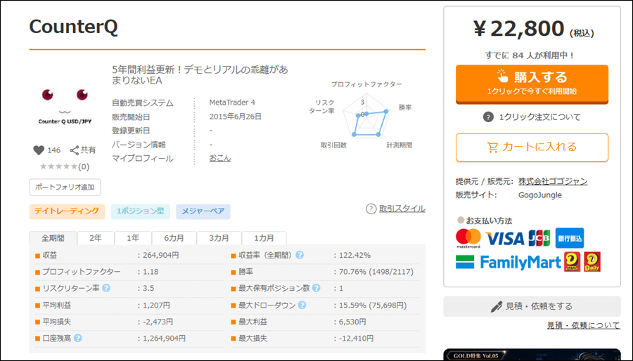Click the カートに入れる button
Viewport: 633px width, 361px height.
532,147
